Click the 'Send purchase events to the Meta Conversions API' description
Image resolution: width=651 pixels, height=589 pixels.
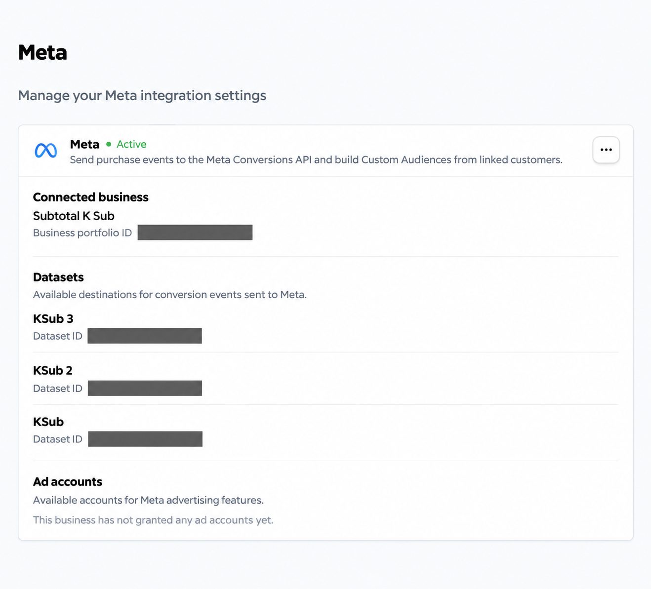tap(316, 159)
